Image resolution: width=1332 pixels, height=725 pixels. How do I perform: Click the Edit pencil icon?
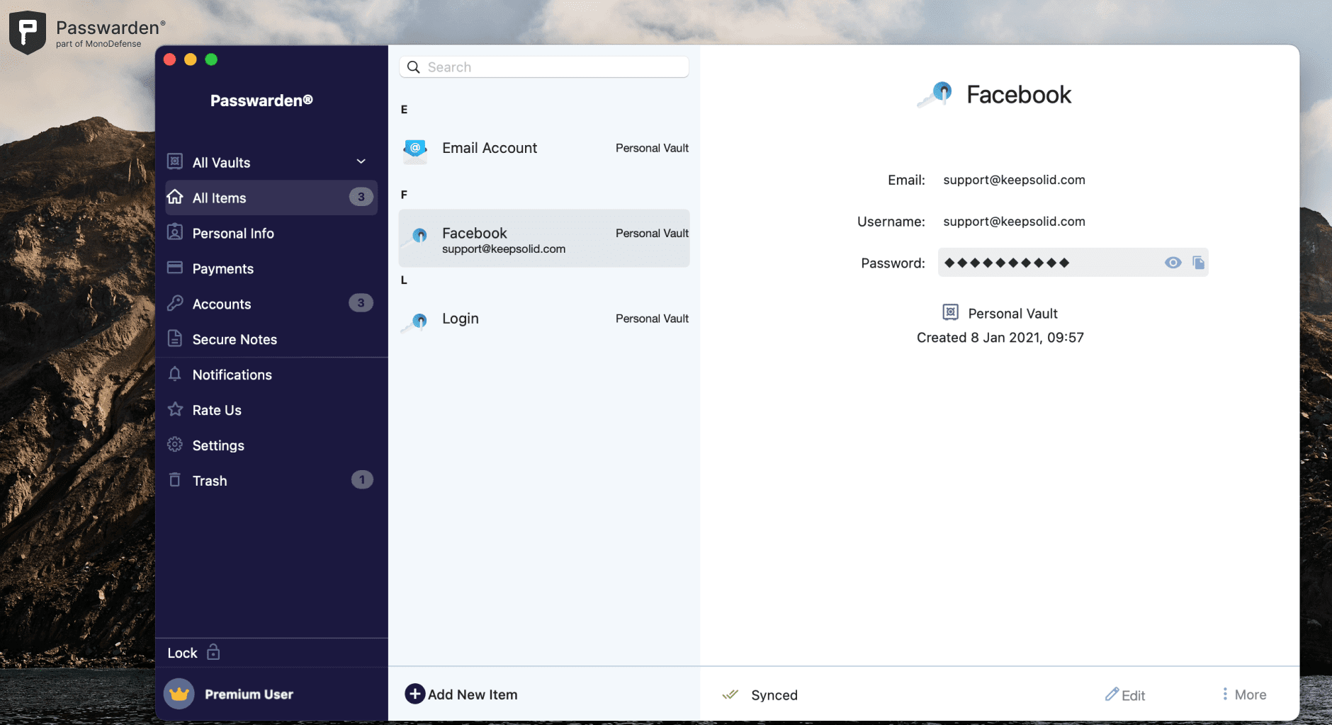pos(1112,694)
